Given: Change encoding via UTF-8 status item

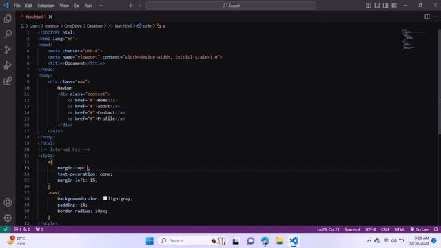Looking at the screenshot, I should [371, 229].
